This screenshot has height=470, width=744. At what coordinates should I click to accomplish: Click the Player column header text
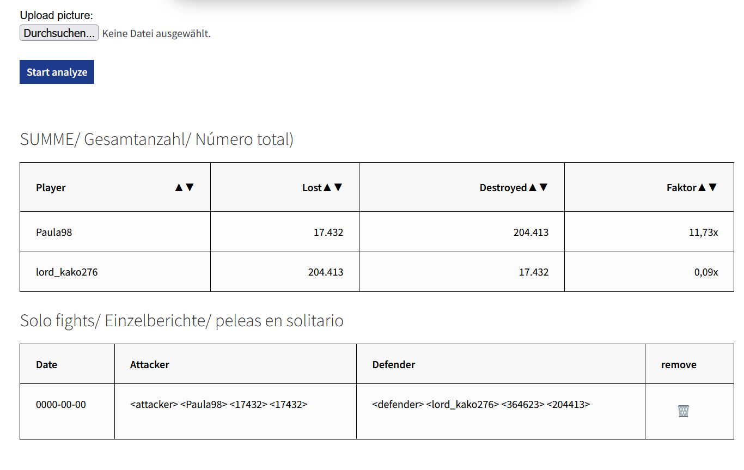click(x=51, y=188)
